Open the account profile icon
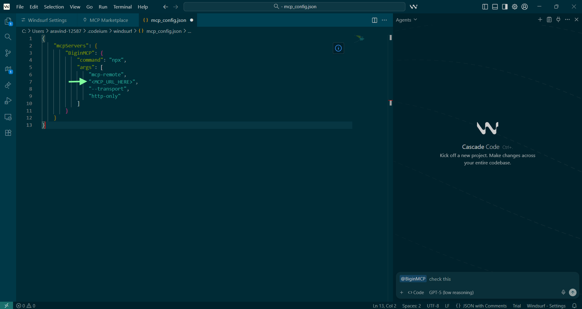This screenshot has height=309, width=582. point(525,7)
